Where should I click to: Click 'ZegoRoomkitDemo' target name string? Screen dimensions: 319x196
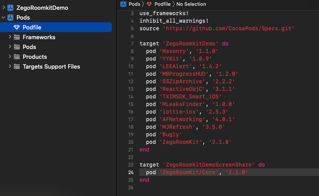tap(190, 44)
